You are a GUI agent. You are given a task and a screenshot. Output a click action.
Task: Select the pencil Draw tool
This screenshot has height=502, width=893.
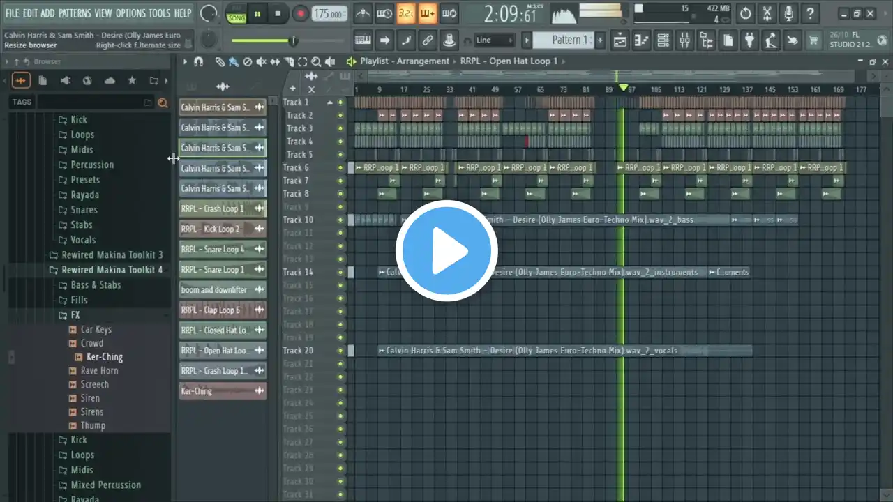(220, 62)
